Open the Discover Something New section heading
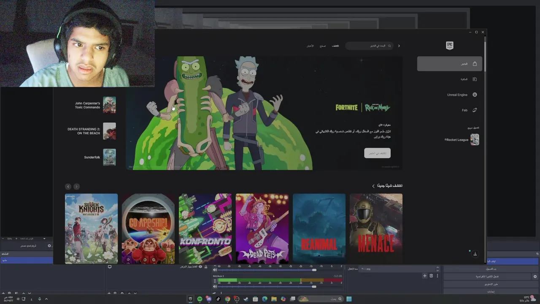 [387, 186]
